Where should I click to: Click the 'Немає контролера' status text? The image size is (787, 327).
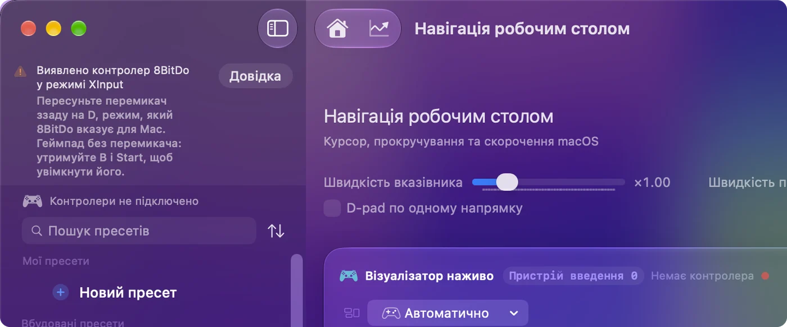coord(702,276)
